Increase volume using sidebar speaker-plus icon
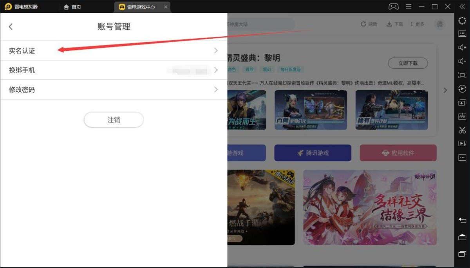 point(462,48)
